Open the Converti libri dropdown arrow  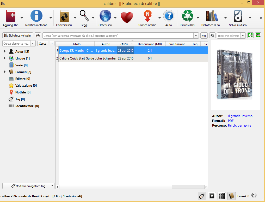click(75, 18)
